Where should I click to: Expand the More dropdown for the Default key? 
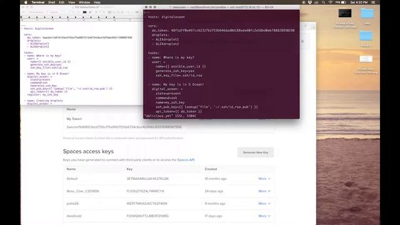pos(264,179)
